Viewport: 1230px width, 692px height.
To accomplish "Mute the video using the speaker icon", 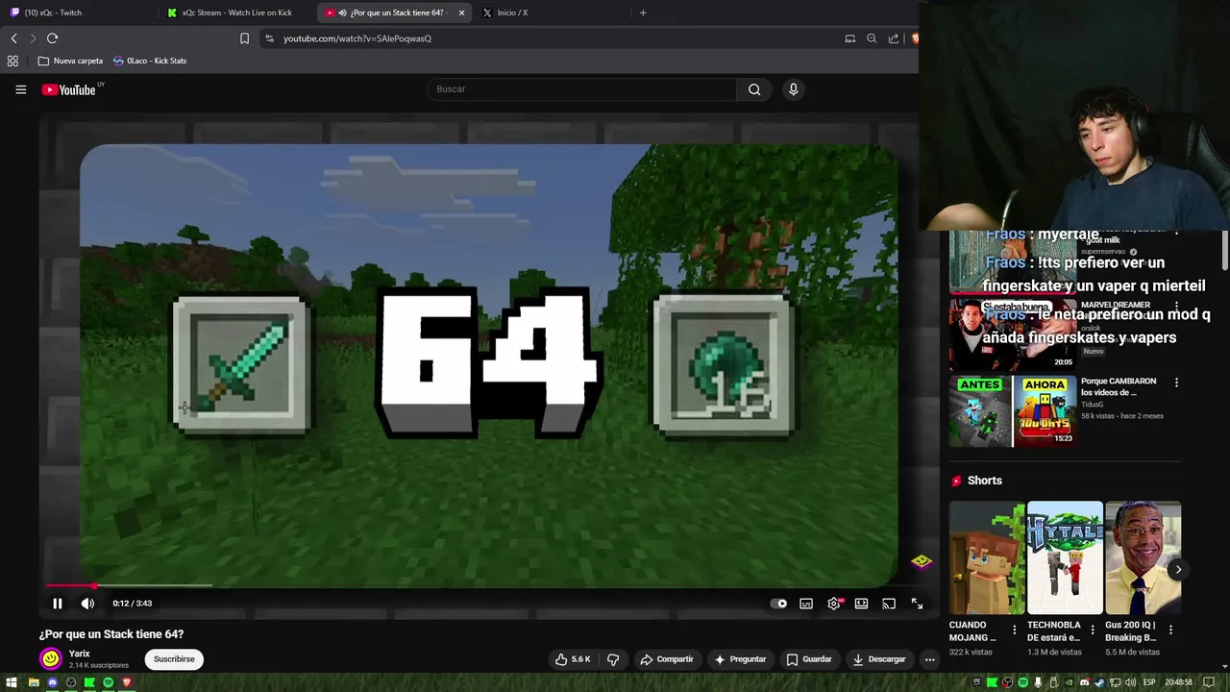I will [87, 604].
